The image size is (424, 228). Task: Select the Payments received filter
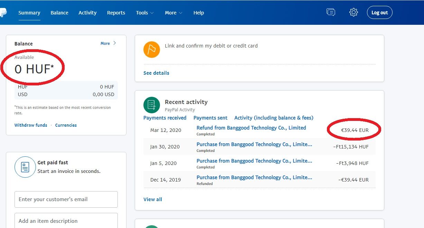(x=165, y=118)
